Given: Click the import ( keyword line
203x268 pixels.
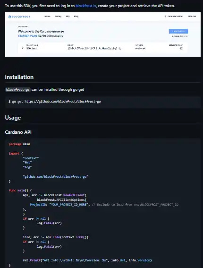Looking at the screenshot, I should (x=16, y=154).
